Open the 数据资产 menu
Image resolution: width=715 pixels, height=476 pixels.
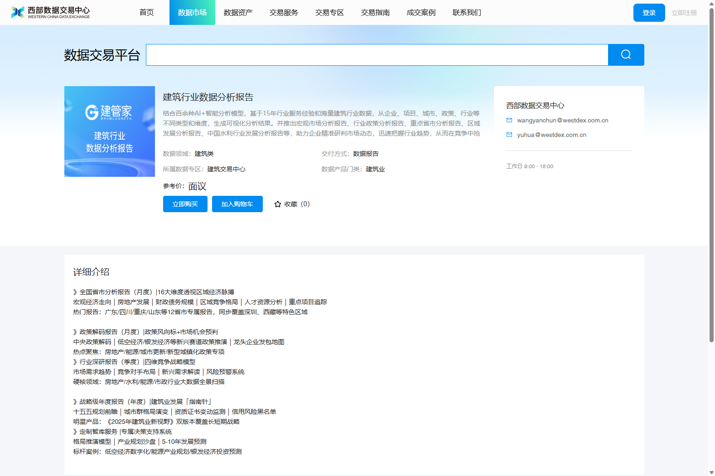(x=238, y=13)
